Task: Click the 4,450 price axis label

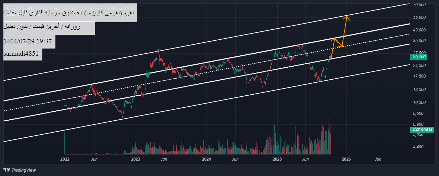Action: (x=418, y=147)
